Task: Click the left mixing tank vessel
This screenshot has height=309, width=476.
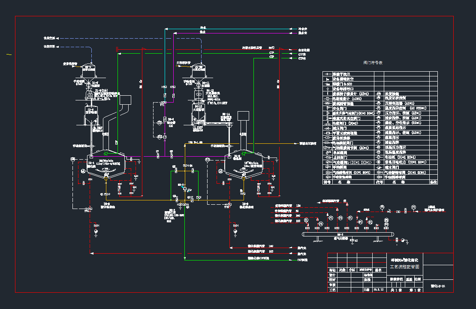Action: [105, 164]
